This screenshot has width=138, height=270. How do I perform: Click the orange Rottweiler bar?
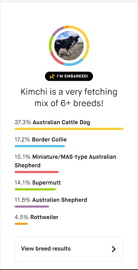coord(21,224)
